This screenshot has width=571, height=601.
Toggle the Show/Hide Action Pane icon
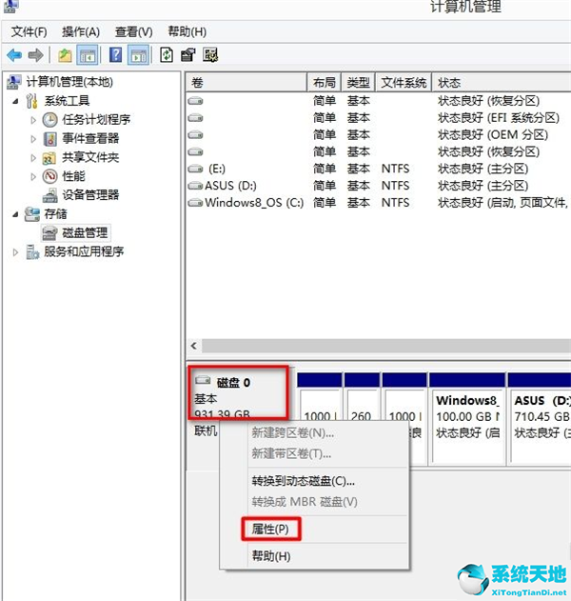138,55
